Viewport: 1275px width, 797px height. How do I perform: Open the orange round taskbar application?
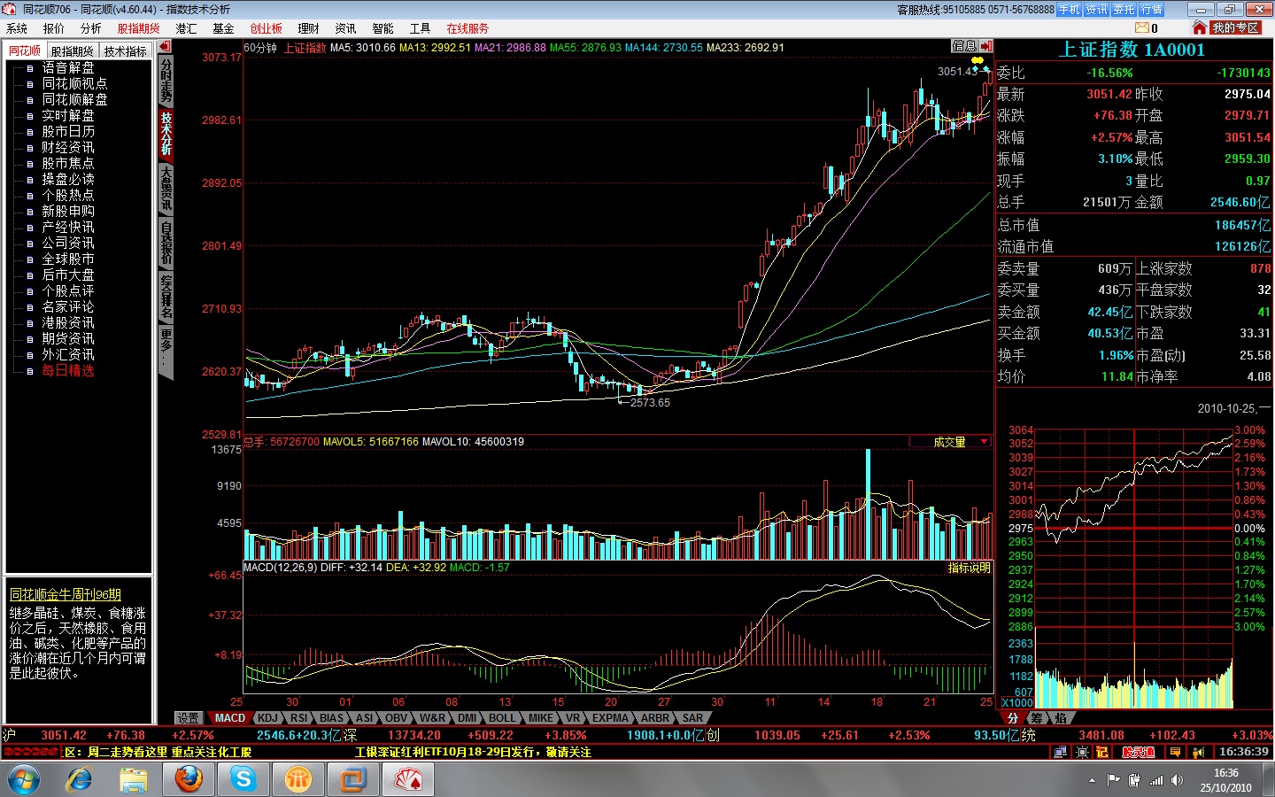coord(298,780)
